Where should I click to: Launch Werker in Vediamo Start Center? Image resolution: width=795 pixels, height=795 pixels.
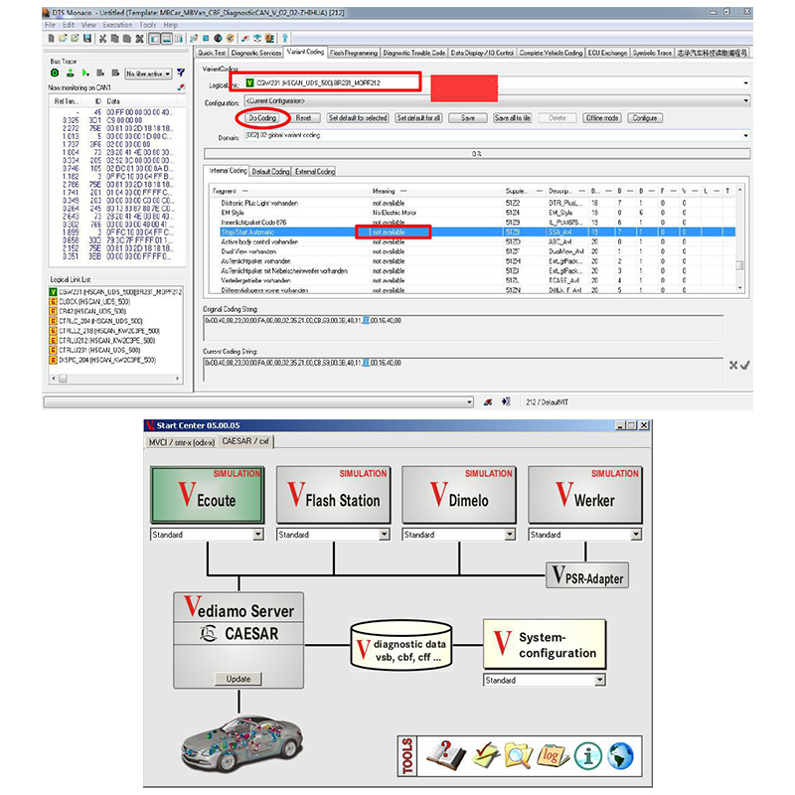[x=585, y=495]
